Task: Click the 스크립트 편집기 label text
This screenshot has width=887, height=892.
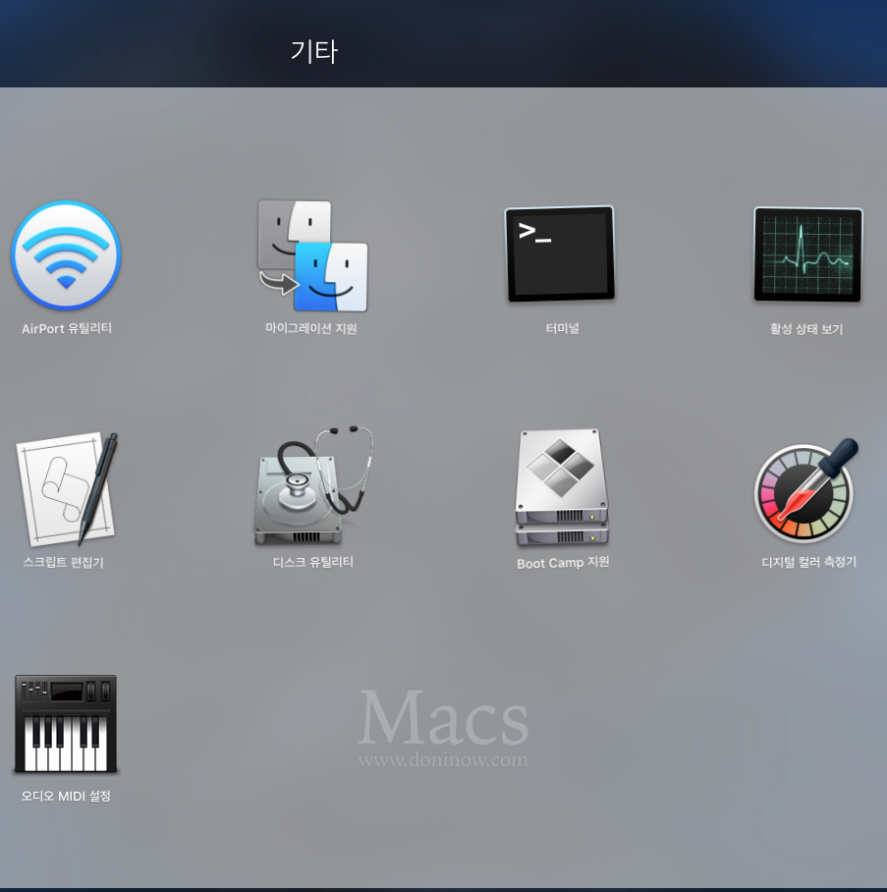Action: [63, 562]
